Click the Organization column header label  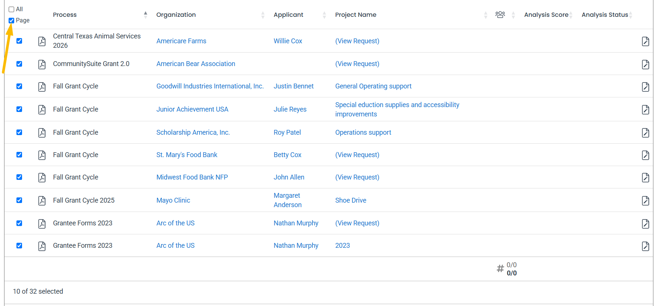(x=176, y=15)
